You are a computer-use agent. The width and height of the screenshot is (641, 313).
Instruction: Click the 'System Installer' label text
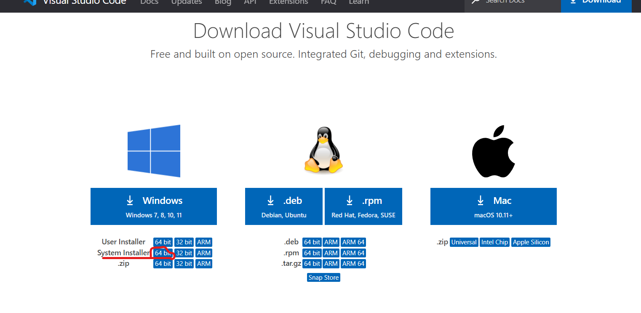click(123, 253)
